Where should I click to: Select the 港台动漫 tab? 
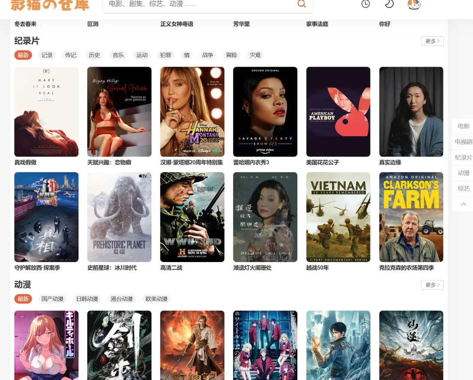point(122,299)
